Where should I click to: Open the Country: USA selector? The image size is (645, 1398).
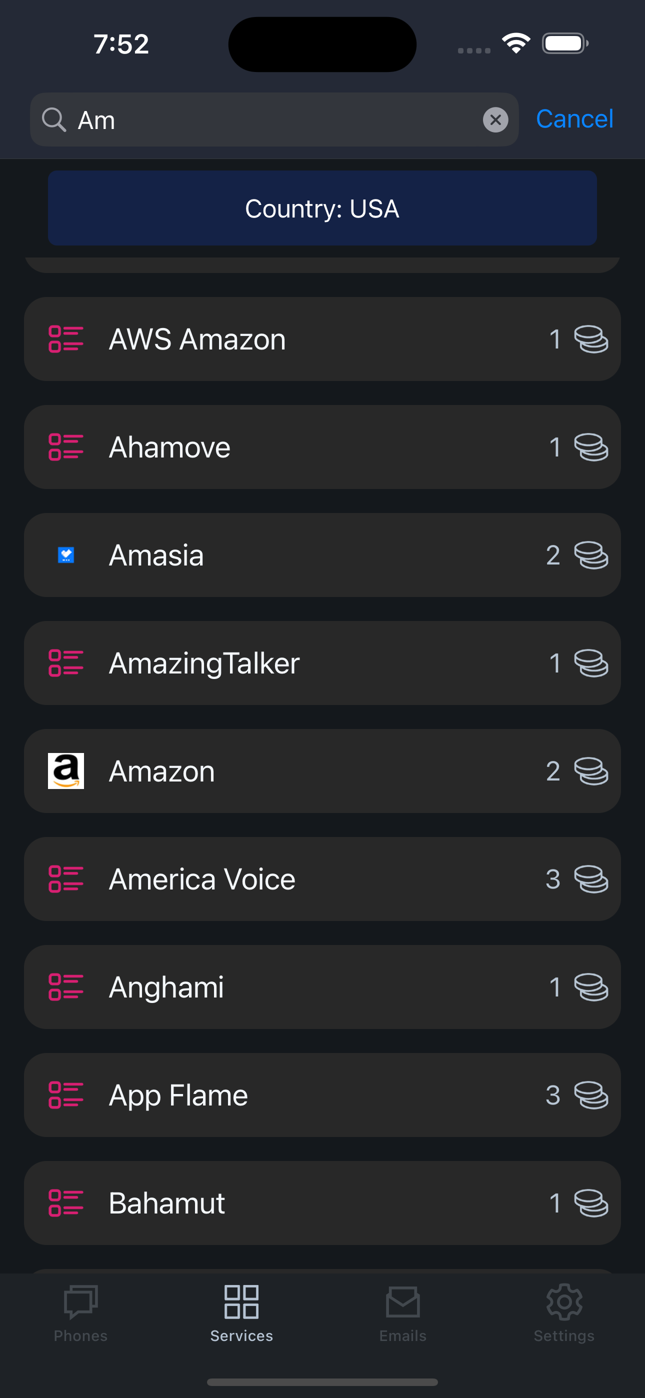(x=322, y=208)
